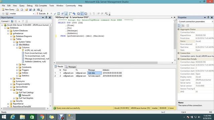Image resolution: width=214 pixels, height=120 pixels.
Task: Click the Open File folder icon in toolbar
Action: pyautogui.click(x=26, y=10)
